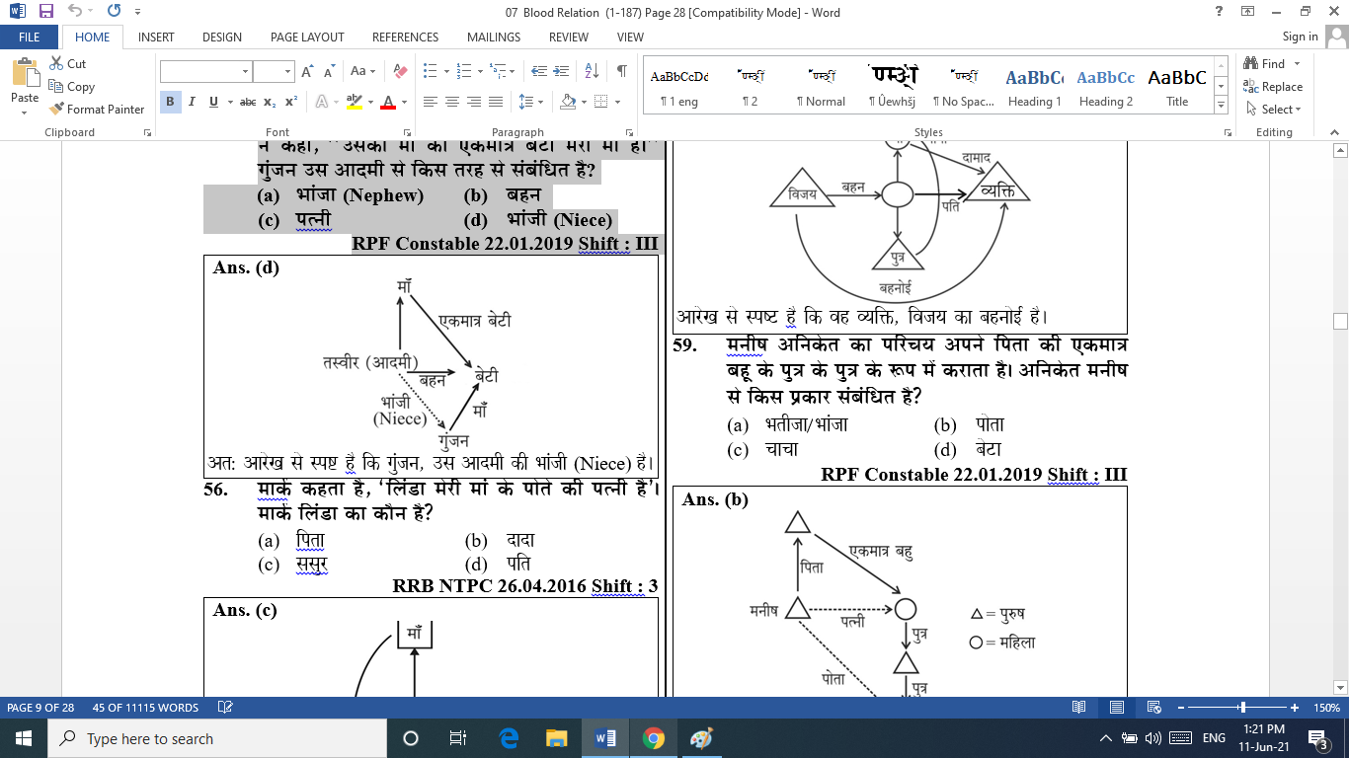Align text to the left

click(431, 102)
